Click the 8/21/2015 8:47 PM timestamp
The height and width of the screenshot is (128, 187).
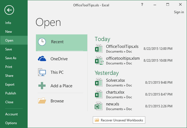tap(159, 94)
